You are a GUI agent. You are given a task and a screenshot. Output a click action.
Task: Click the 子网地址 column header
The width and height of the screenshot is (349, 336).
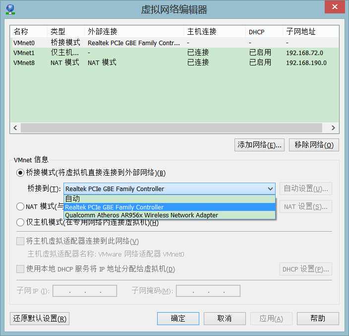(311, 31)
